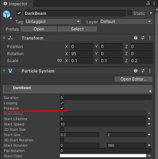Click the Start Speed label
The image size is (158, 159).
pyautogui.click(x=14, y=124)
